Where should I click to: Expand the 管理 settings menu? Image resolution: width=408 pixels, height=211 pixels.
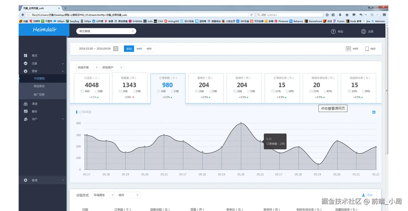click(43, 180)
